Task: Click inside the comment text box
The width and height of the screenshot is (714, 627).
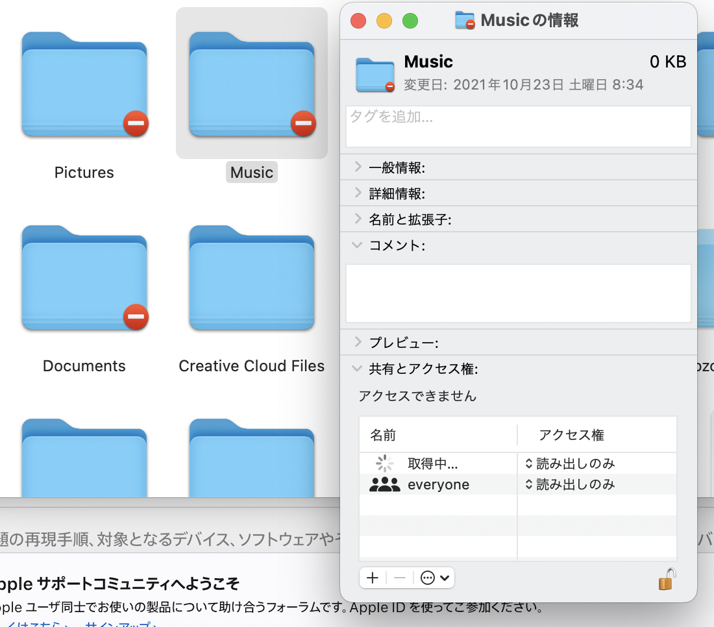Action: 518,293
